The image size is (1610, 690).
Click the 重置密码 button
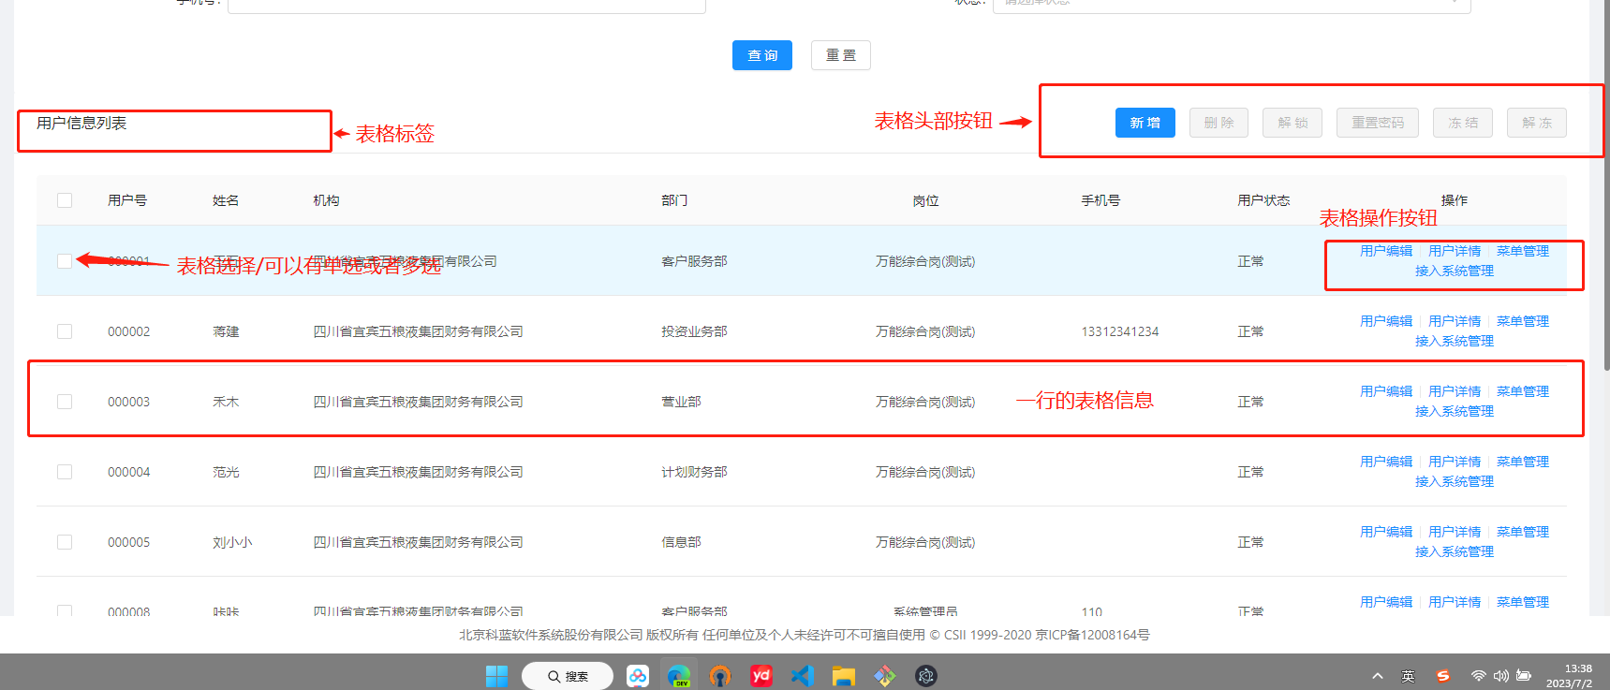(1378, 123)
